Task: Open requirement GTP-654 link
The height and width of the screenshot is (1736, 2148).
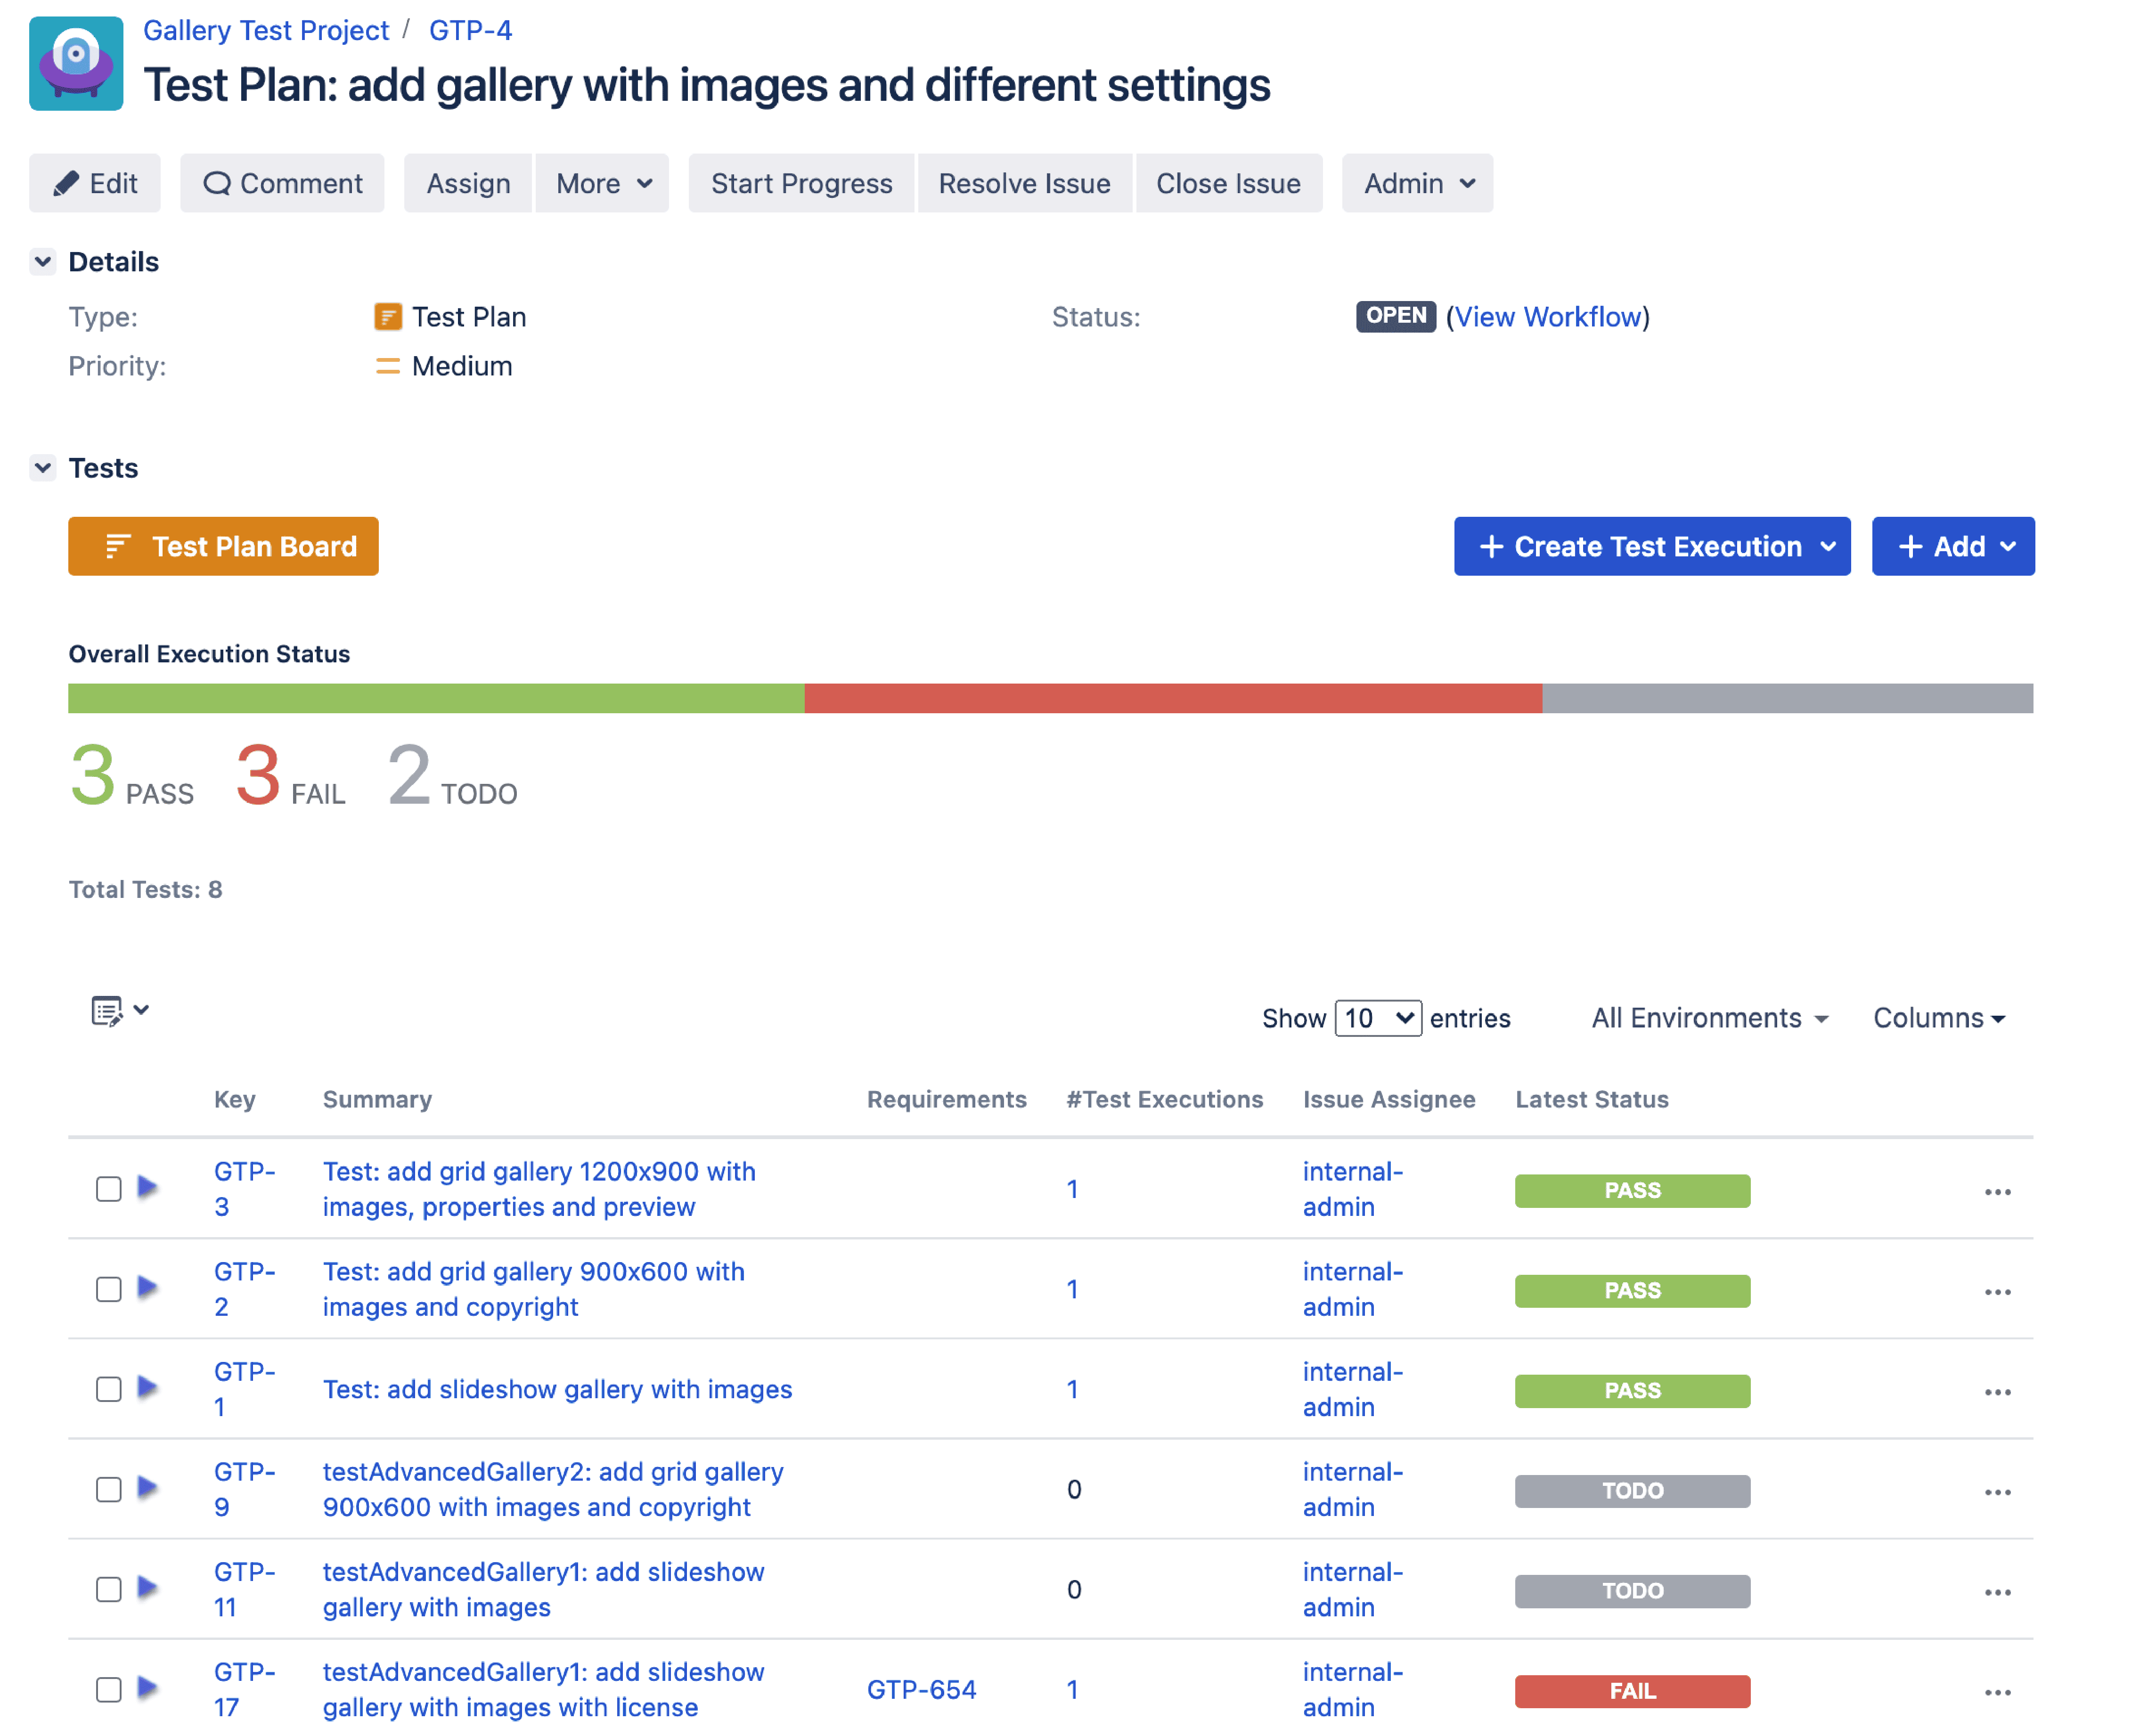Action: click(x=921, y=1689)
